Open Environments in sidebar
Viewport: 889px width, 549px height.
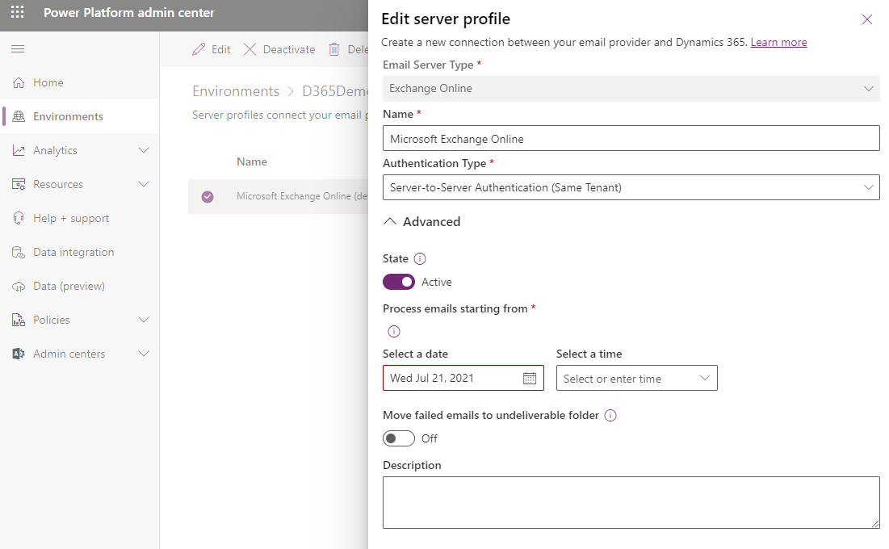tap(79, 116)
